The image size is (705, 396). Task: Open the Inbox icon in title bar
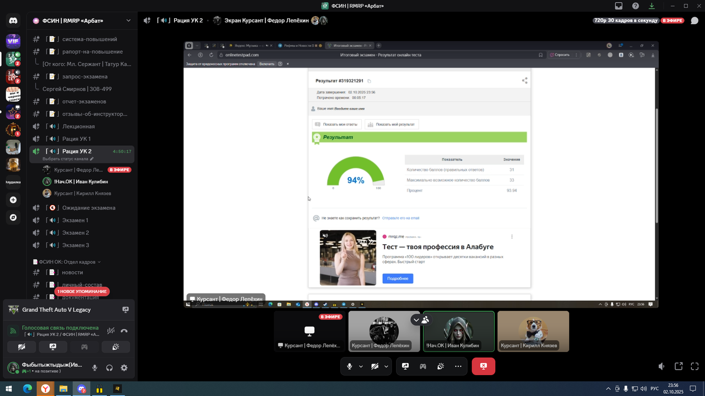coord(619,6)
